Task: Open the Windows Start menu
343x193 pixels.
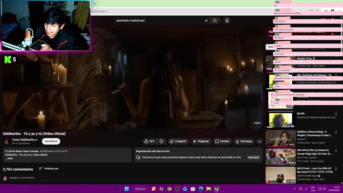Action: [127, 189]
